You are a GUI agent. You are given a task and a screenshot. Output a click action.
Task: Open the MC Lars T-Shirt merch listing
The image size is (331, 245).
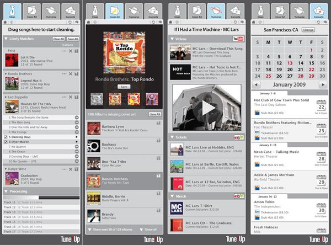pos(206,207)
